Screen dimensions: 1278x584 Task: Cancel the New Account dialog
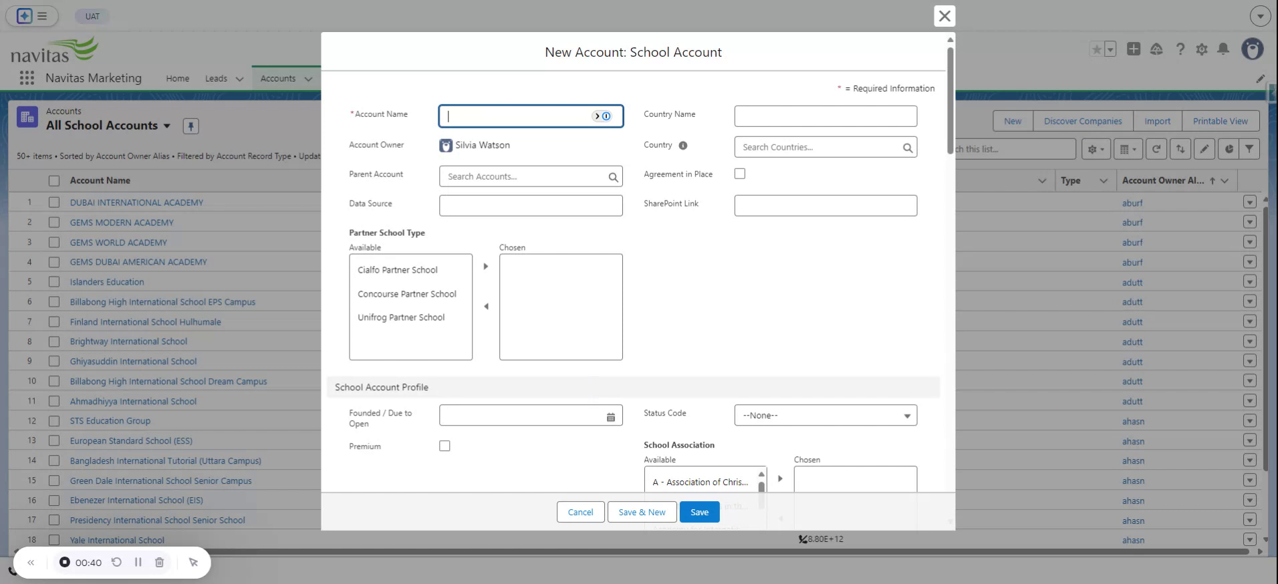point(580,512)
